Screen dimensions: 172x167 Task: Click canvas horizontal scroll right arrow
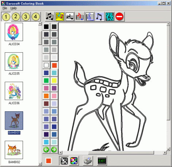tap(165, 152)
